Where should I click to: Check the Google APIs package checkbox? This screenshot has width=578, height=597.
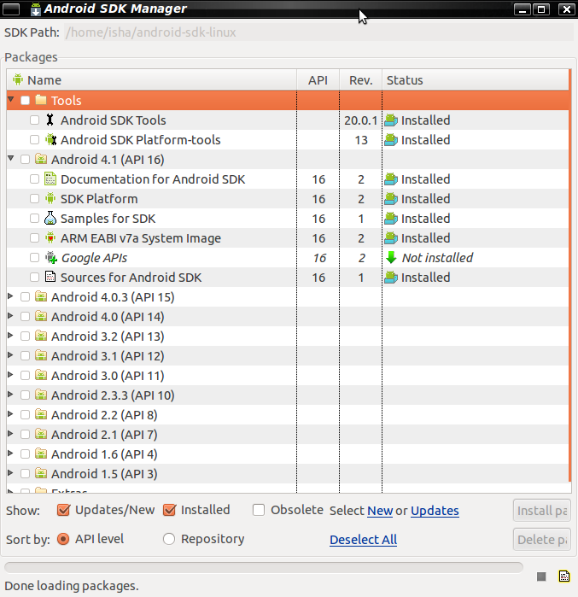34,258
